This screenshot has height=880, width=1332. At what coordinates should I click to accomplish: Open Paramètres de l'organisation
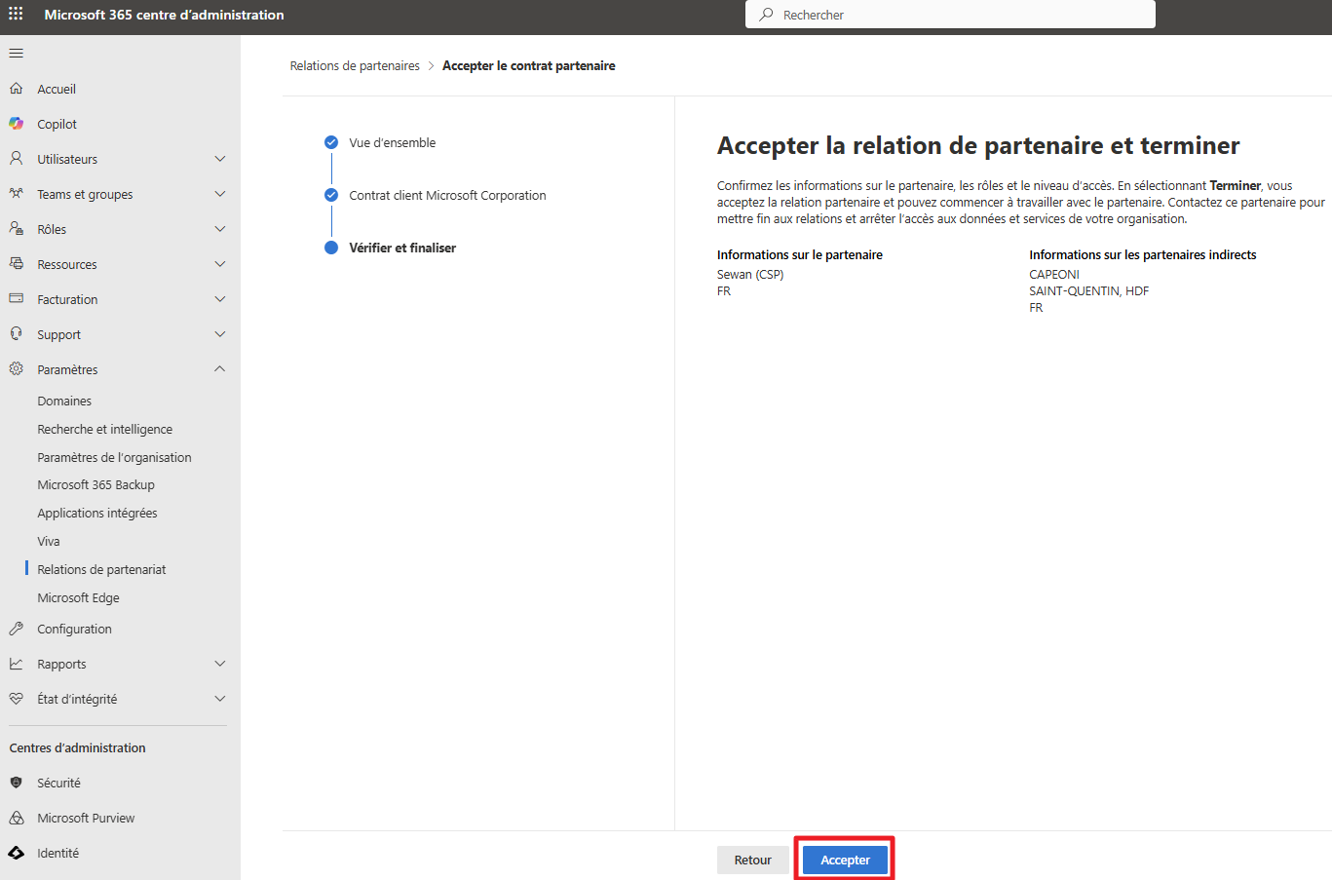coord(114,457)
